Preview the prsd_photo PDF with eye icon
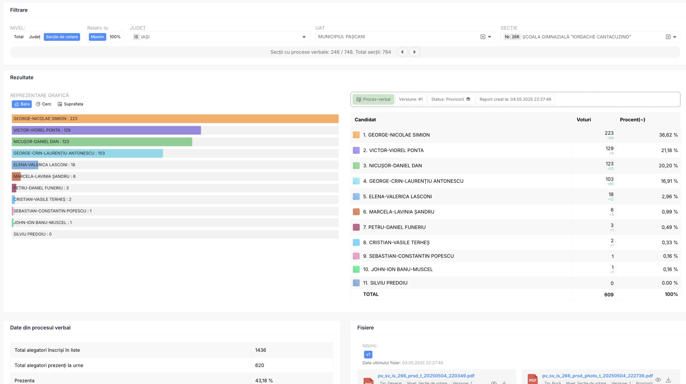Screen dimensions: 686x384 [x=658, y=380]
